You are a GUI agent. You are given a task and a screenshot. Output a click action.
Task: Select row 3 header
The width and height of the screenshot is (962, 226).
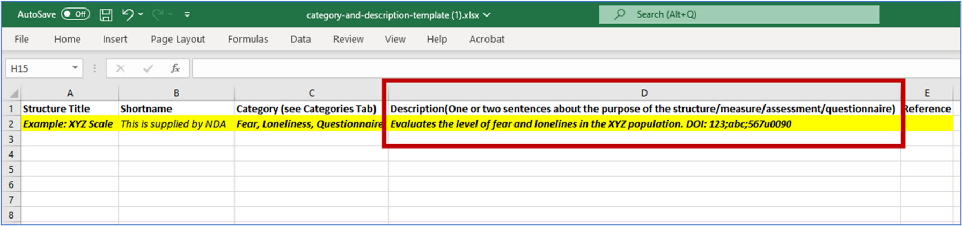coord(11,139)
